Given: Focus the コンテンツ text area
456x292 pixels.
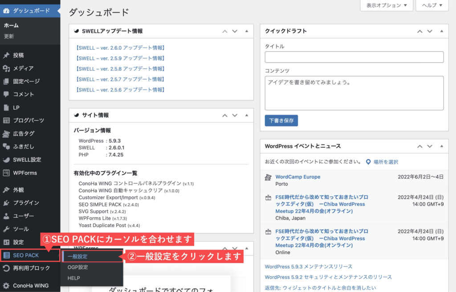Looking at the screenshot, I should pyautogui.click(x=354, y=93).
